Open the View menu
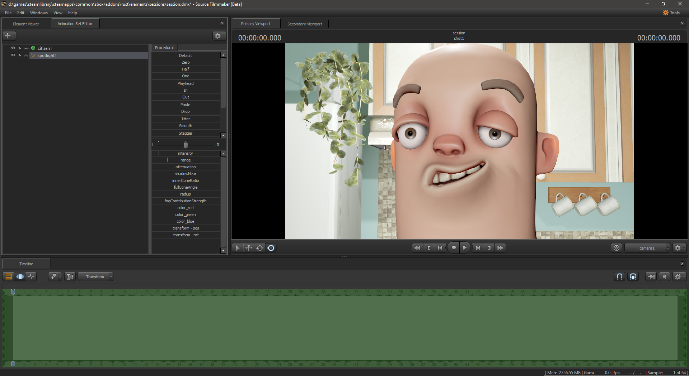 58,13
